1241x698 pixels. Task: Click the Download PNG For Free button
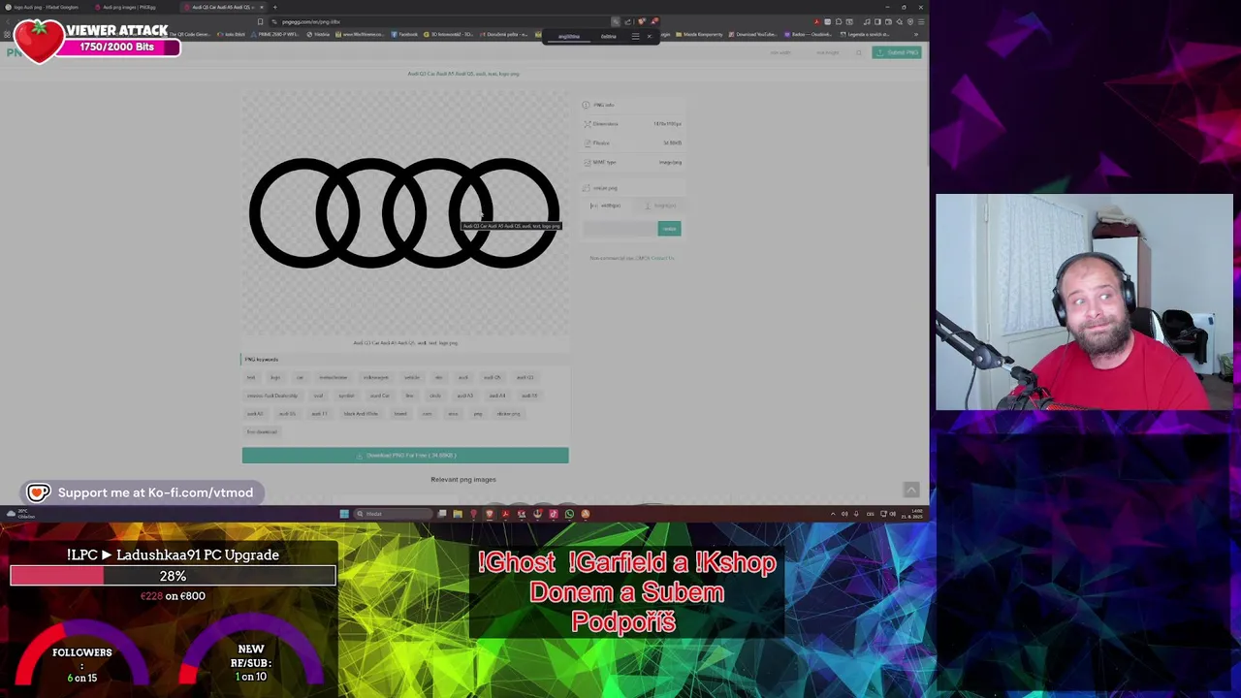point(405,456)
